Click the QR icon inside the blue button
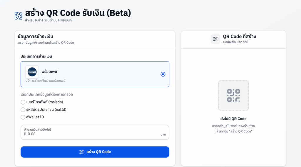301x167 pixels. tap(82, 152)
